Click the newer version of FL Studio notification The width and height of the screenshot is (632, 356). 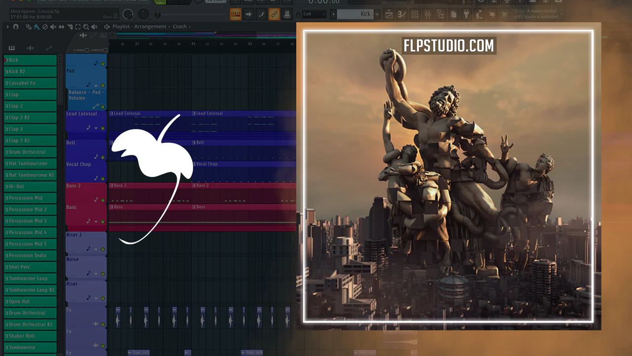[536, 14]
